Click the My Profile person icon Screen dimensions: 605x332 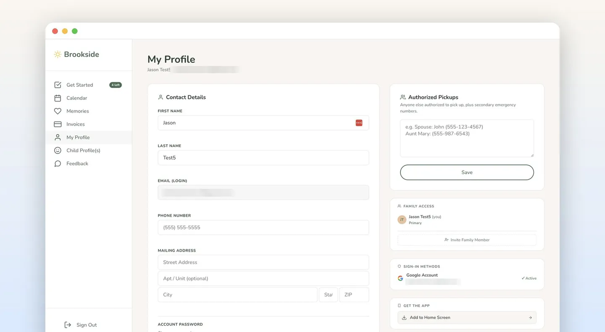coord(58,137)
